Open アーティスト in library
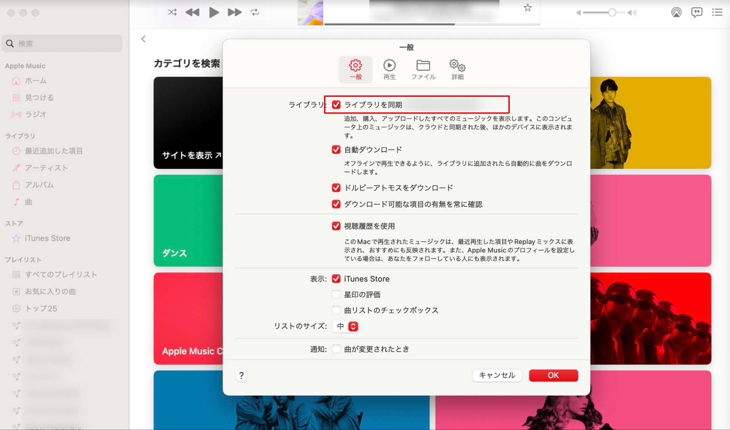730x430 pixels. click(x=46, y=168)
